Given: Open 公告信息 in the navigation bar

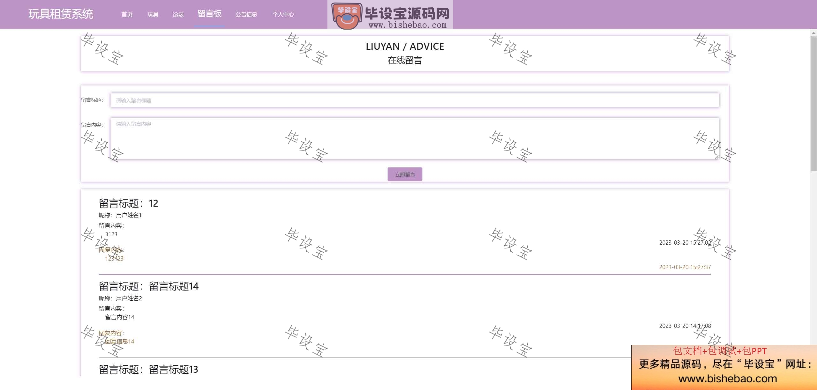Looking at the screenshot, I should (x=246, y=14).
